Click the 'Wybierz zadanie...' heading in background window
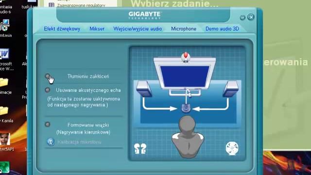This screenshot has height=175, width=311. [x=174, y=3]
